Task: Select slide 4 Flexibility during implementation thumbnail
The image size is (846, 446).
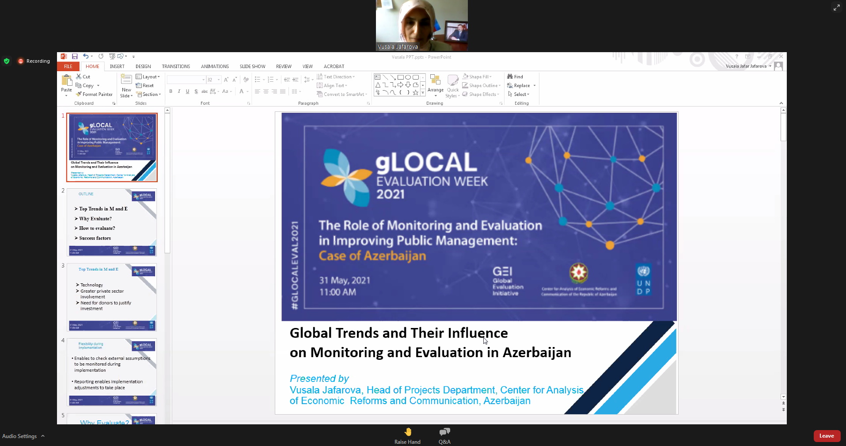Action: (112, 372)
